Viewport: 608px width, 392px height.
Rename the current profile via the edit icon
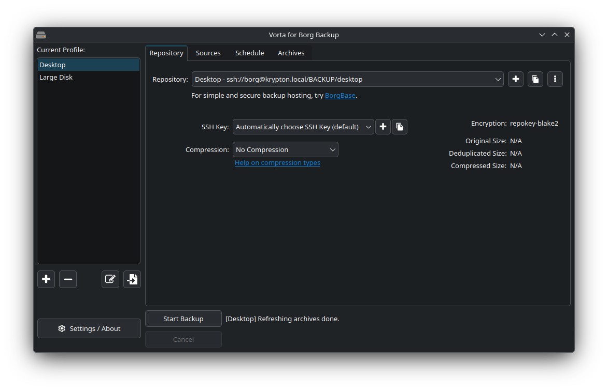110,279
